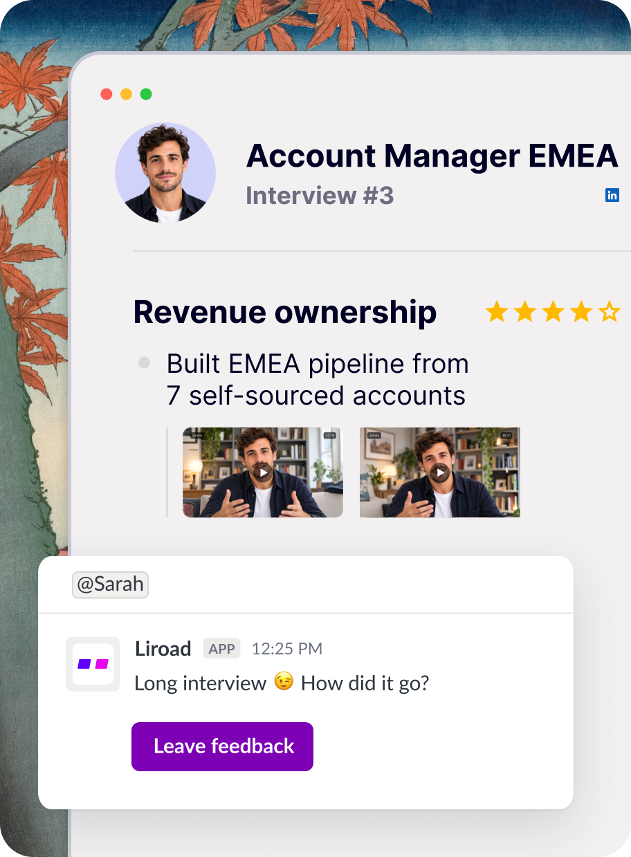Click the candidate's round profile photo
Screen dimensions: 631x857
pos(165,173)
